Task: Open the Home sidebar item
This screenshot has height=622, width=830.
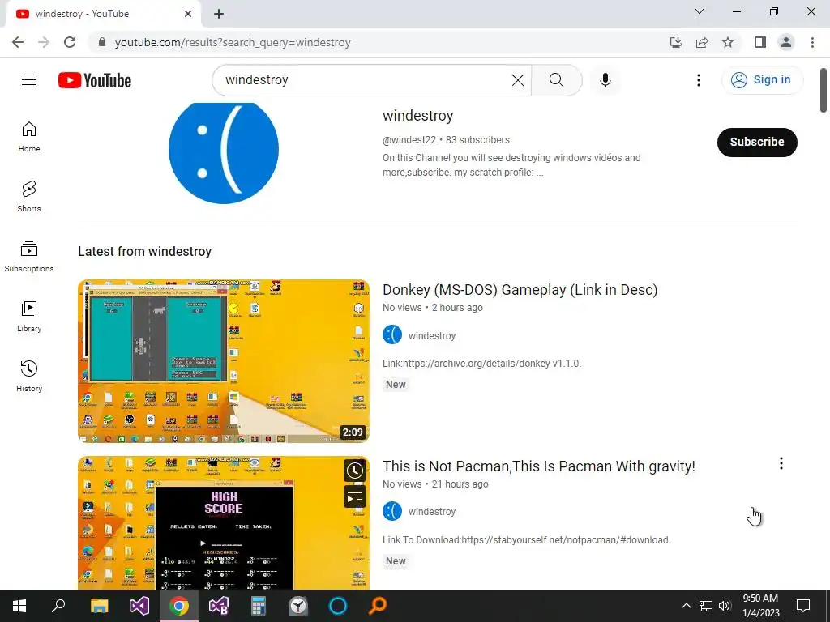Action: [x=29, y=137]
